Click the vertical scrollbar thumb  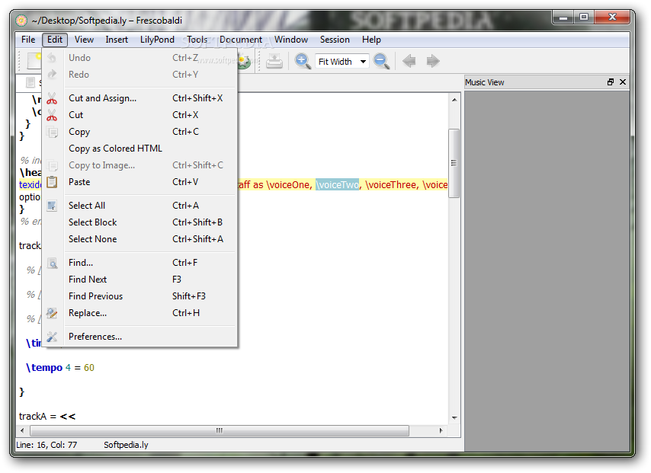[x=454, y=164]
